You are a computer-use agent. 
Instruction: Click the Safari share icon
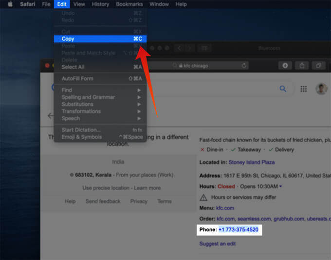click(x=302, y=65)
